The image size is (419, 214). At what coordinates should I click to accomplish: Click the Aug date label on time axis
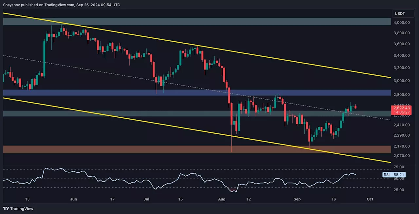tap(222, 199)
